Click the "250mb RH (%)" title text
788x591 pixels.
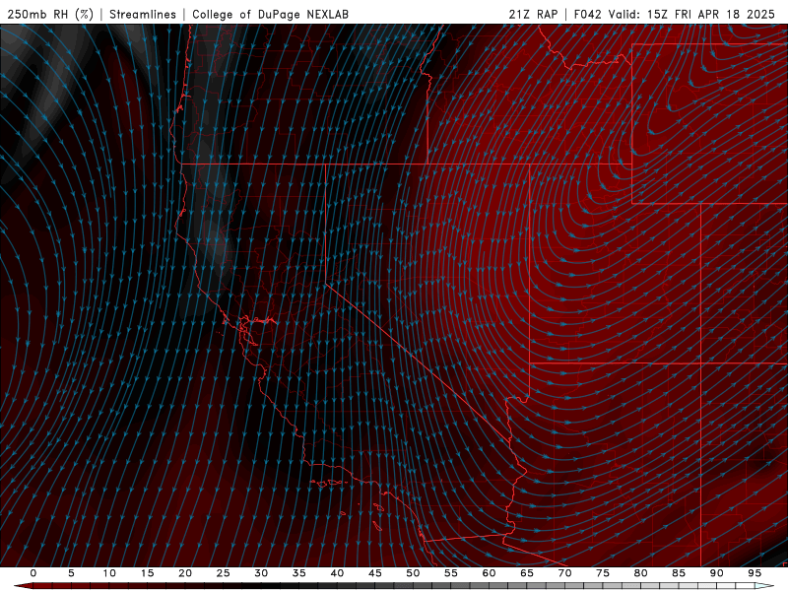pos(50,14)
